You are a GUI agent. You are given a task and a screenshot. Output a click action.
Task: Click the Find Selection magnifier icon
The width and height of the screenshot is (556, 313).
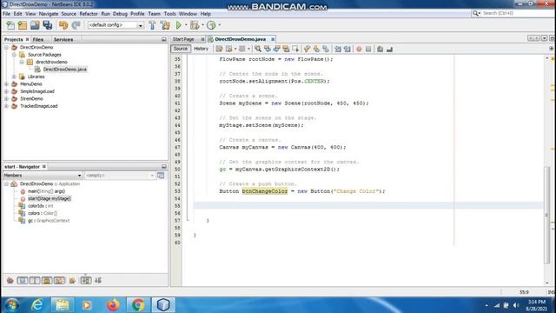coord(258,49)
